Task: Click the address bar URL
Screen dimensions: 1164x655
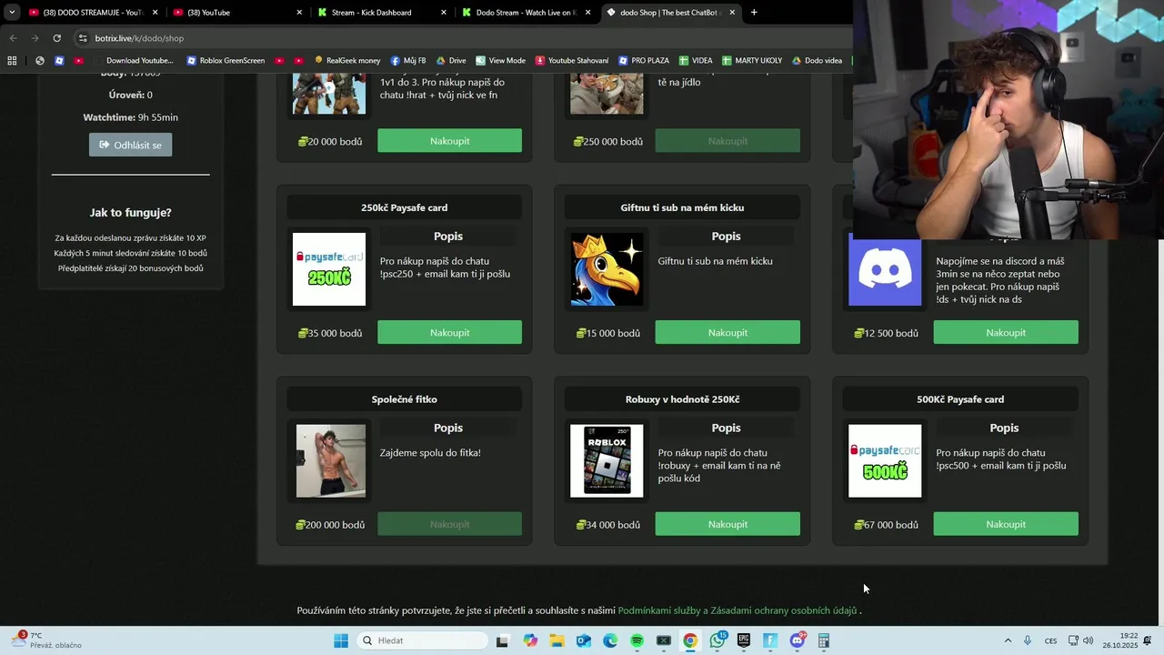Action: 139,38
